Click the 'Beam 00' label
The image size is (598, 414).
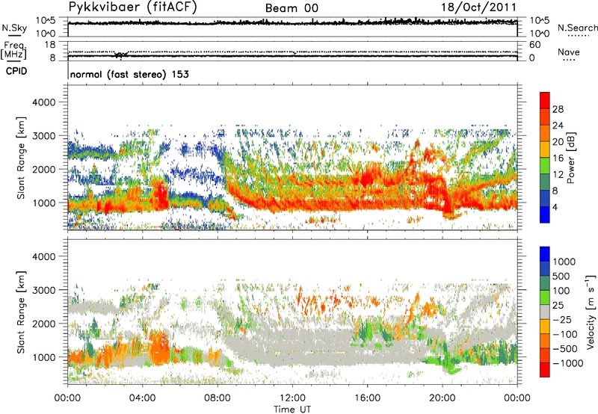click(292, 8)
